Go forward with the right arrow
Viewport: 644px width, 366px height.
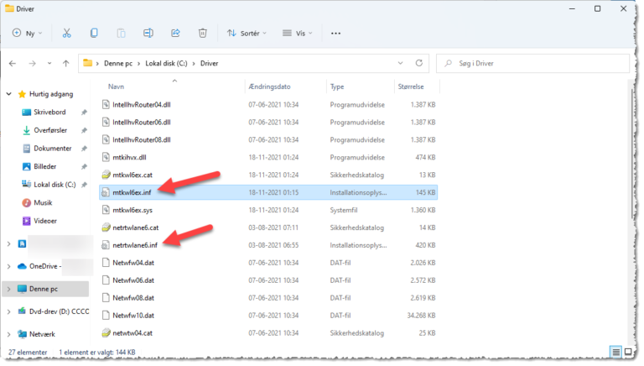point(32,63)
